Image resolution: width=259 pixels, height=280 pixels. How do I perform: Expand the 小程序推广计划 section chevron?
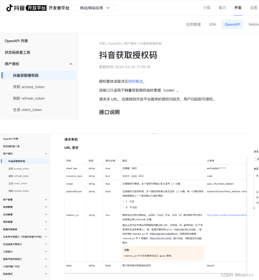point(46,266)
